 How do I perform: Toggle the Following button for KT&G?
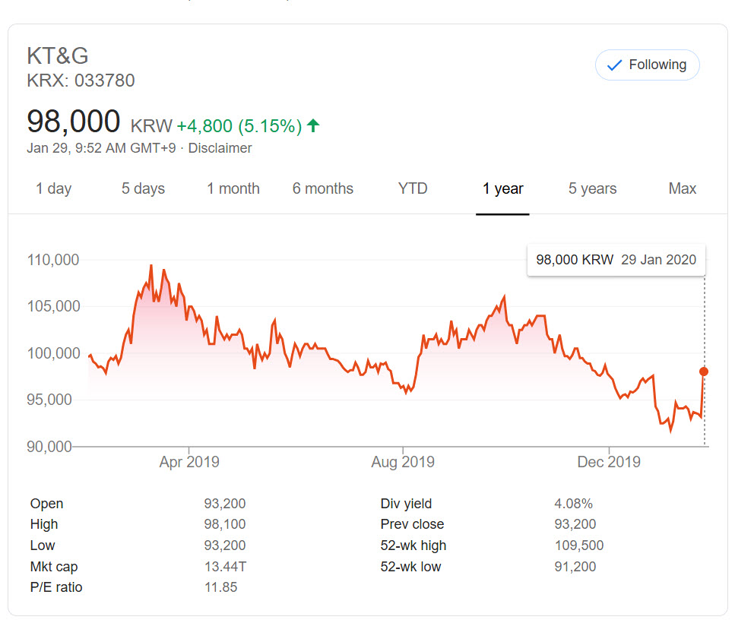pos(647,65)
